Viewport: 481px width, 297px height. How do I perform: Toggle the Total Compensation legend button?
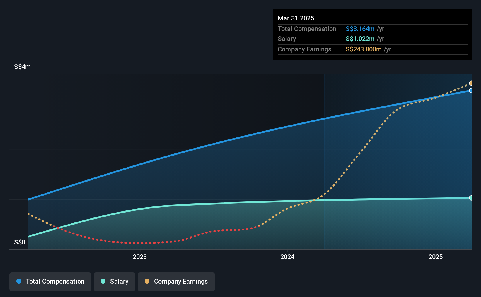(50, 282)
